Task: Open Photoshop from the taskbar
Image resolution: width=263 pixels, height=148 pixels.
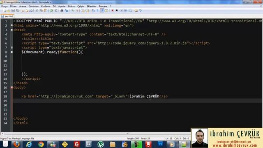Action: [x=160, y=144]
